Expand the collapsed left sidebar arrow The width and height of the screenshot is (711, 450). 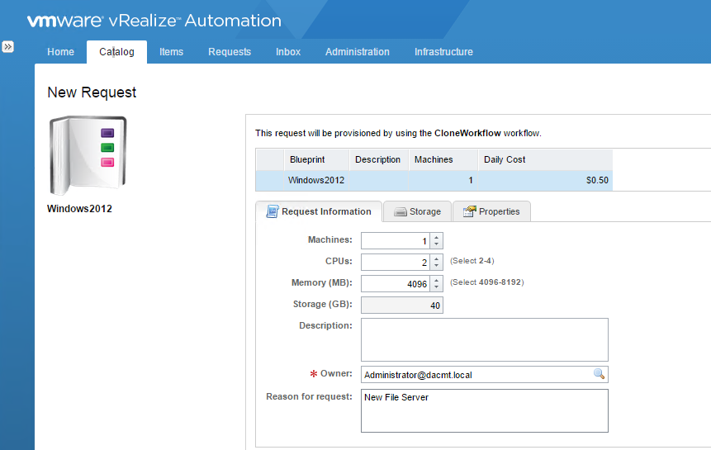point(7,47)
